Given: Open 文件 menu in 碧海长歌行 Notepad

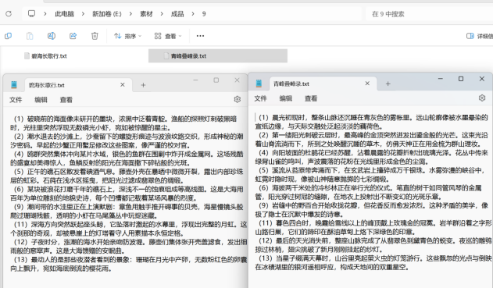Looking at the screenshot, I should (x=16, y=100).
